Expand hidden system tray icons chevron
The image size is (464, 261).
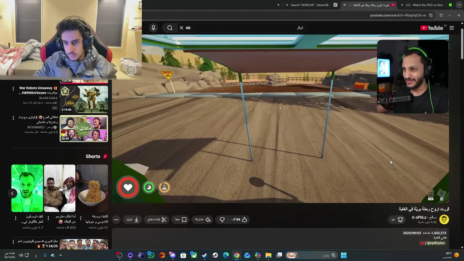[x=61, y=255]
